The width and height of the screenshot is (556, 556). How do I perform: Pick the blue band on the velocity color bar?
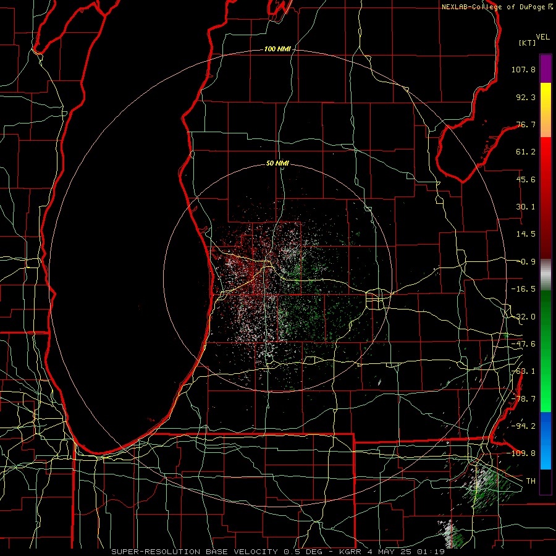[545, 440]
